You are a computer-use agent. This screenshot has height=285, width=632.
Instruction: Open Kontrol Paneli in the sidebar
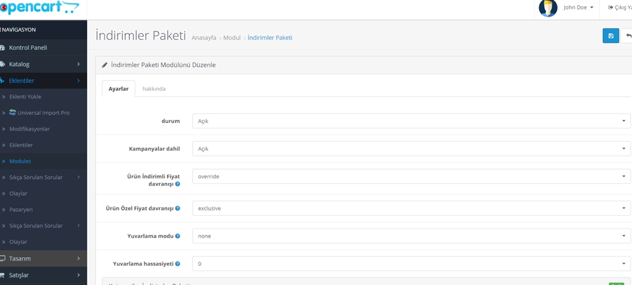click(44, 47)
